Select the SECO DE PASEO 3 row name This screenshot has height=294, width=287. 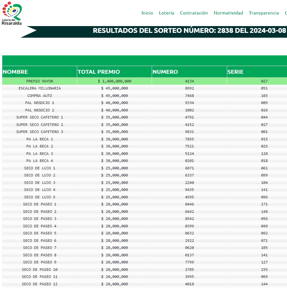[x=40, y=219]
